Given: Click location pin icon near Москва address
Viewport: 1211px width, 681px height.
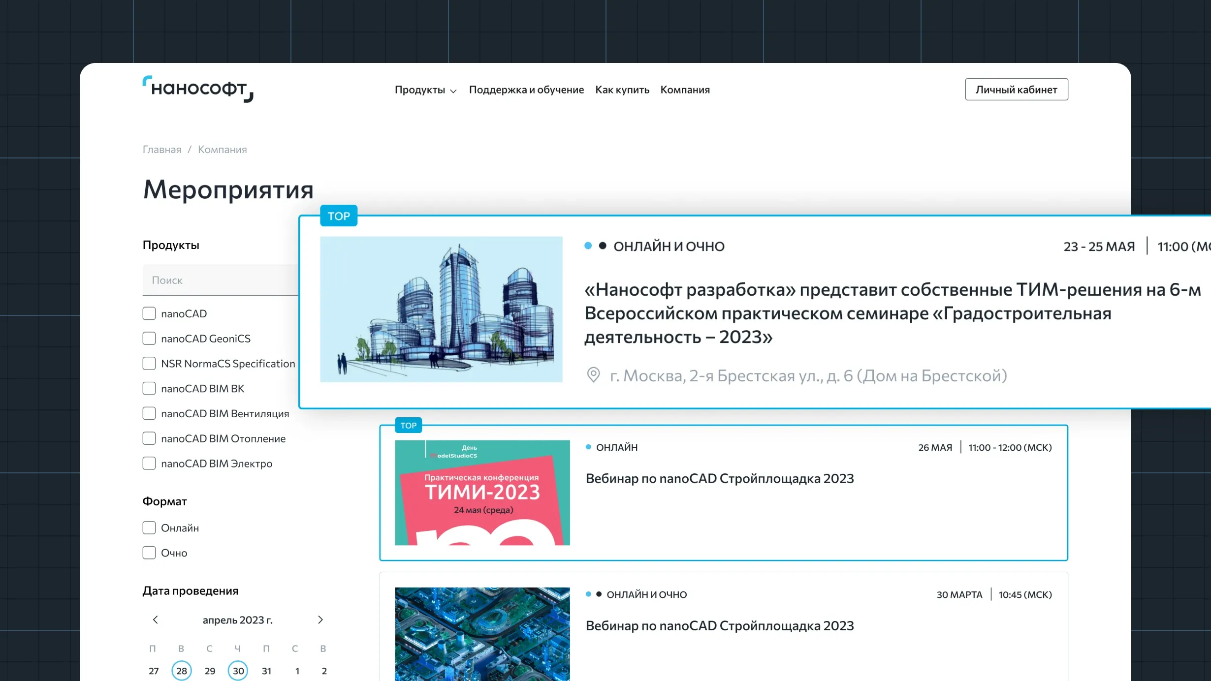Looking at the screenshot, I should click(593, 375).
